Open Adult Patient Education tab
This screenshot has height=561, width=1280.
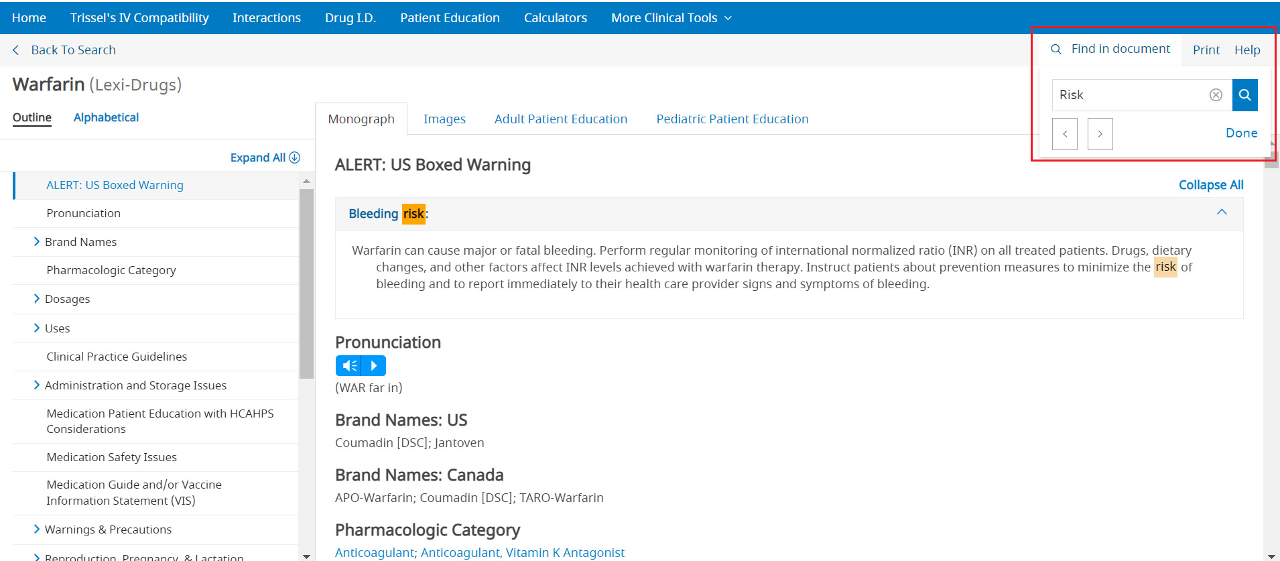(x=560, y=119)
